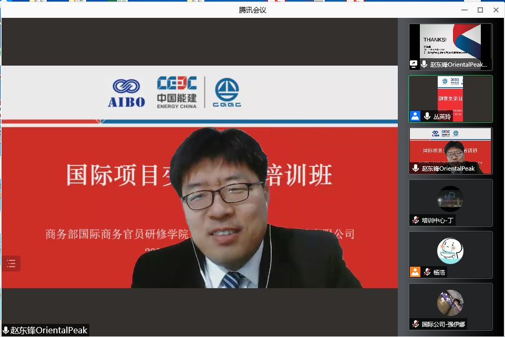Click microphone icon beside 丛英玲
This screenshot has width=505, height=337.
427,117
